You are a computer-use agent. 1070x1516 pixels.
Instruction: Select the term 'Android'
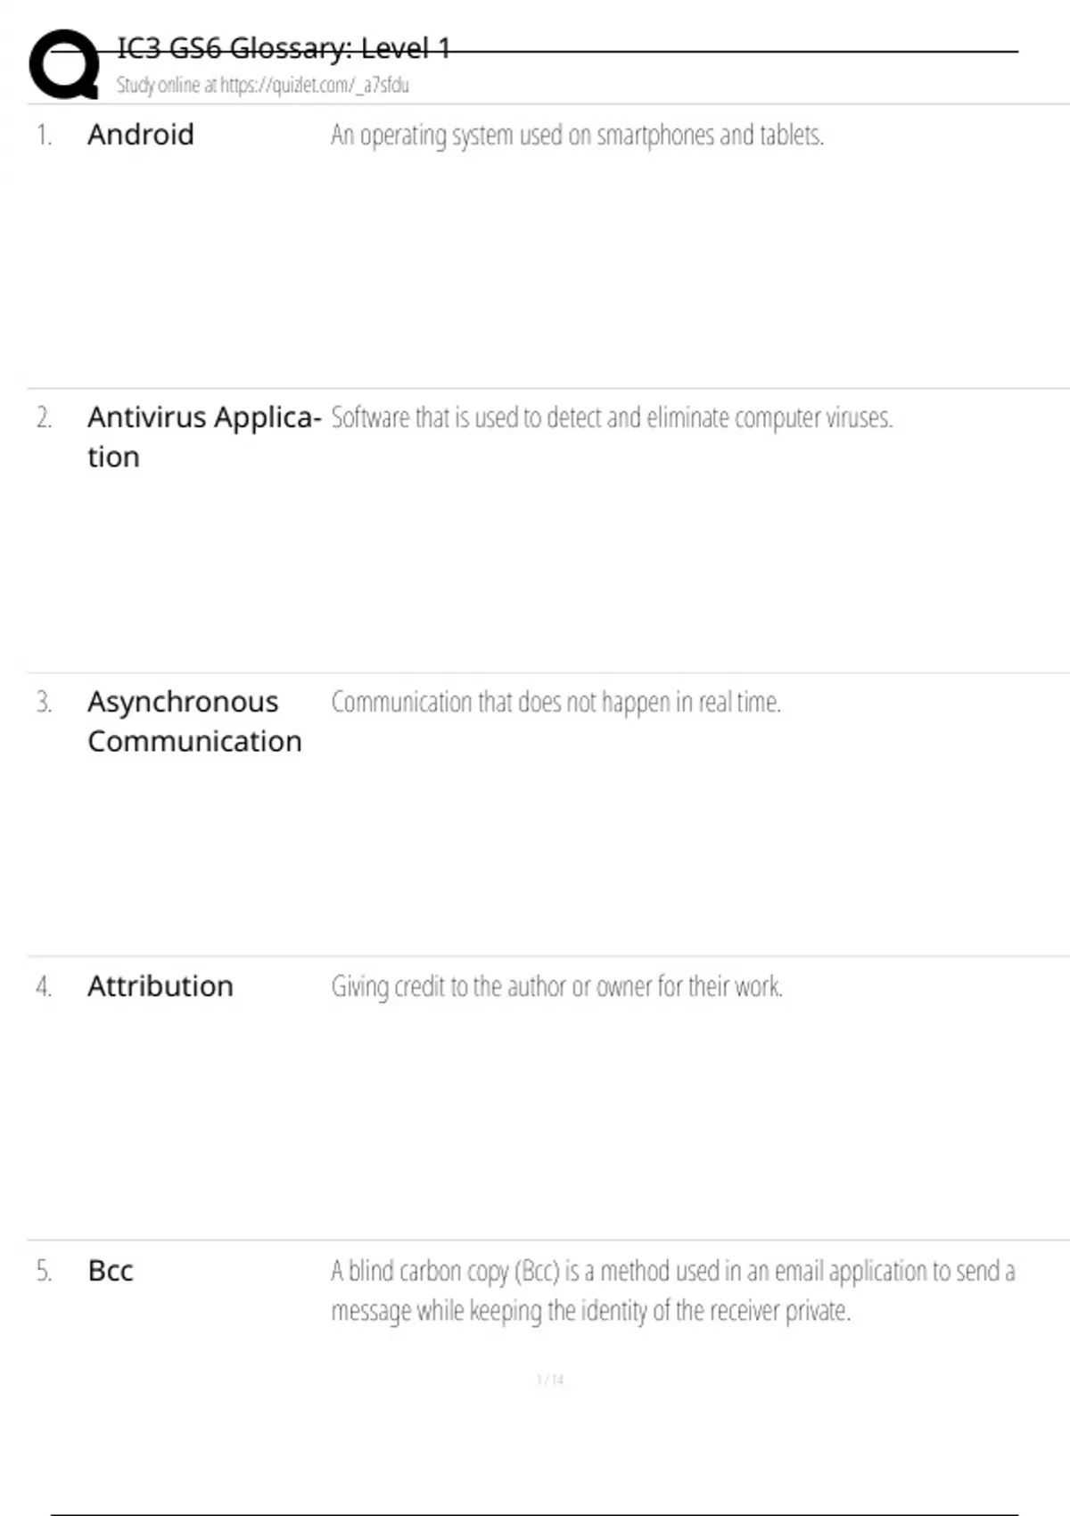[x=141, y=135]
